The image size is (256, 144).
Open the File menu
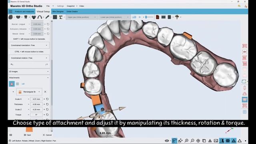pyautogui.click(x=48, y=6)
